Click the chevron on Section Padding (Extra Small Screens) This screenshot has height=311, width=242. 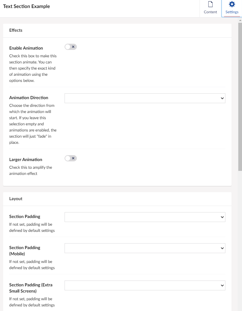[222, 285]
